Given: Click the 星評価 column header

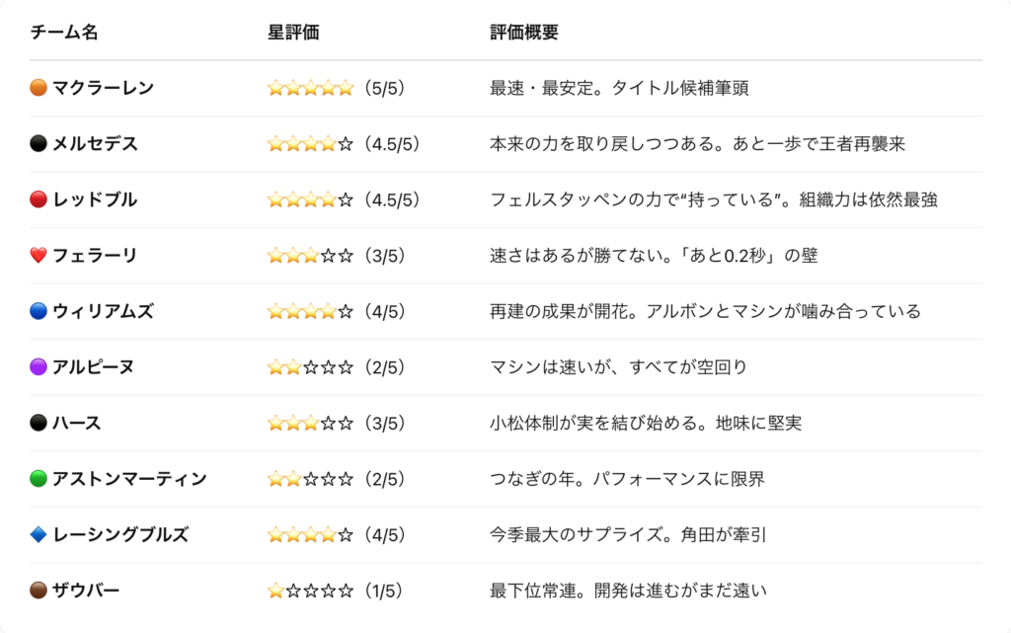Looking at the screenshot, I should pos(292,33).
